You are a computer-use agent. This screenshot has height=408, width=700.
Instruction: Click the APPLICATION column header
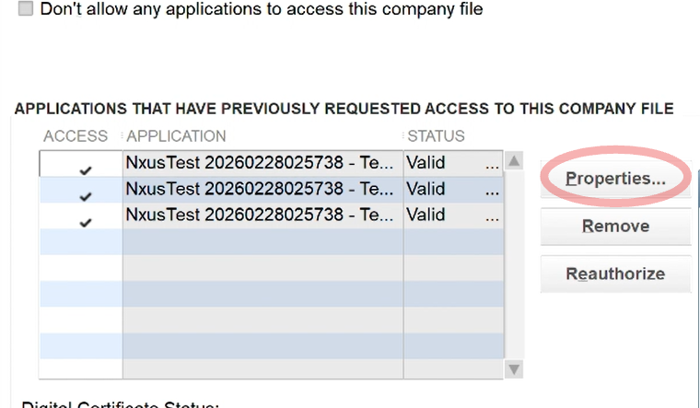[176, 136]
